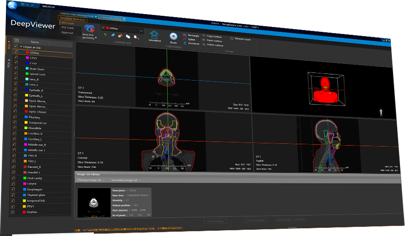This screenshot has width=405, height=236.
Task: Select the Esophagus row
Action: pyautogui.click(x=41, y=189)
